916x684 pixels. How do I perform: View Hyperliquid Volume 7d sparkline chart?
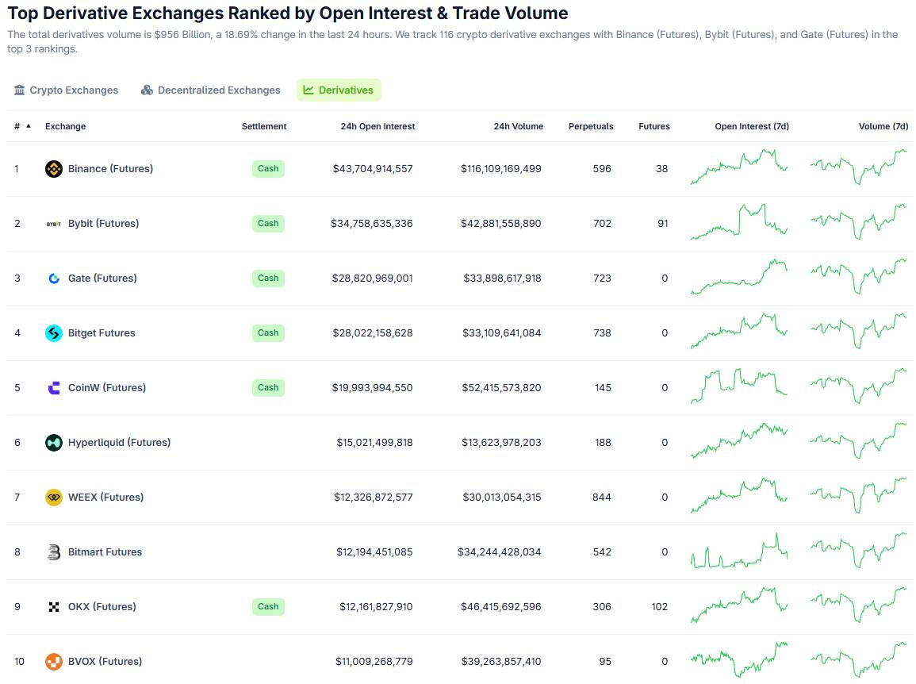[858, 441]
